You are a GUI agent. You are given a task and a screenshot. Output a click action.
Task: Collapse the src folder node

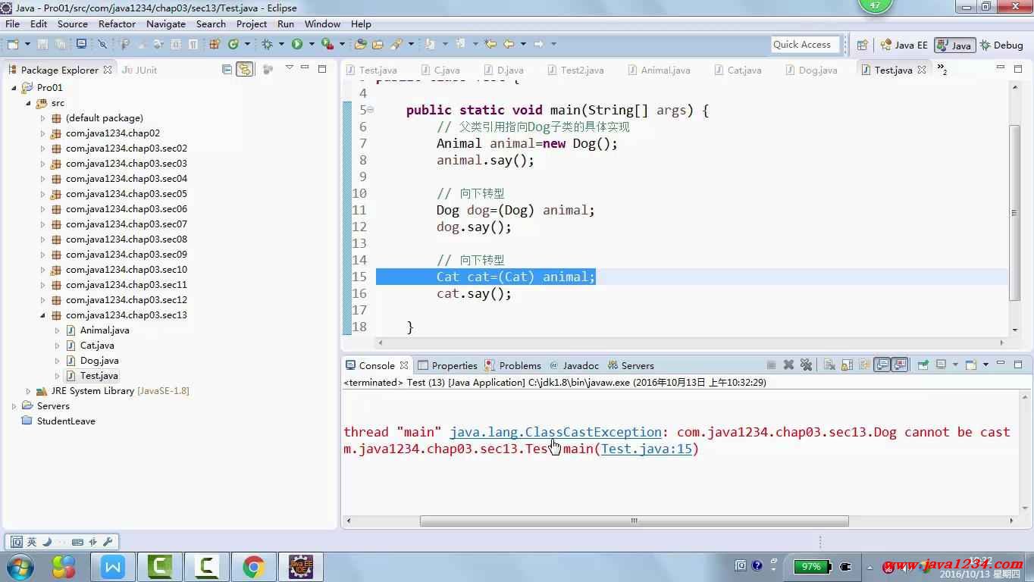coord(28,102)
